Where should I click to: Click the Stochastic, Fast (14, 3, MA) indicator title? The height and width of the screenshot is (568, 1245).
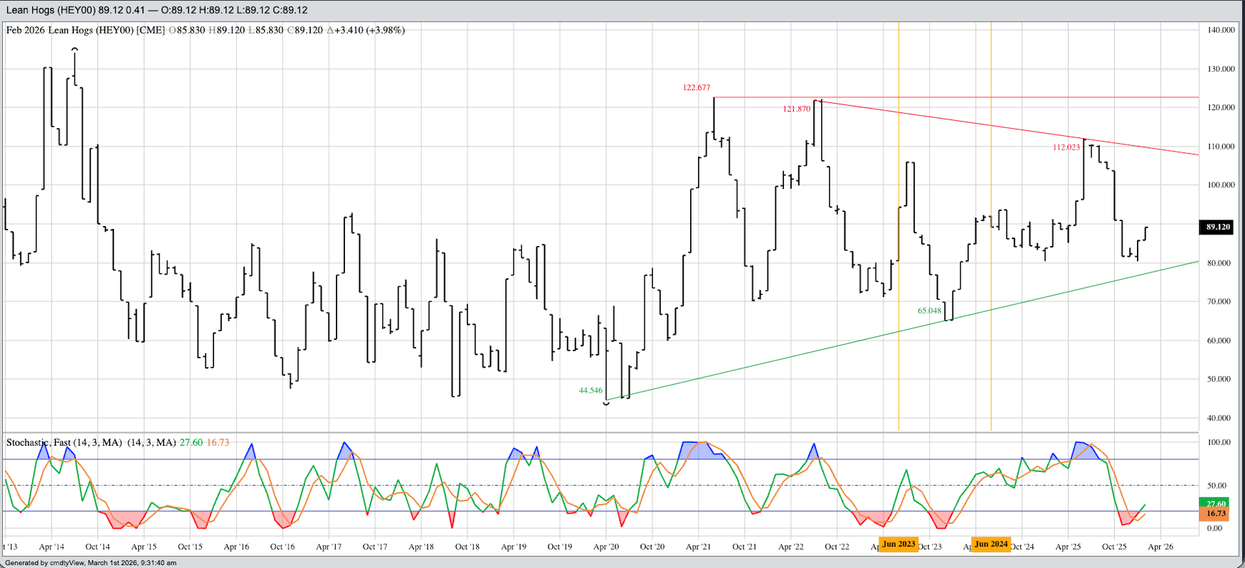64,443
